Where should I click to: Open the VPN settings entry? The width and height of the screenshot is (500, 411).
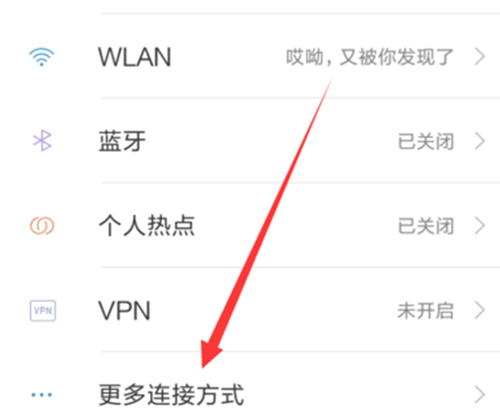[250, 310]
